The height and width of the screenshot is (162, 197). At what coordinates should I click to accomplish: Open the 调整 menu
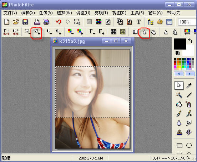(x=83, y=13)
